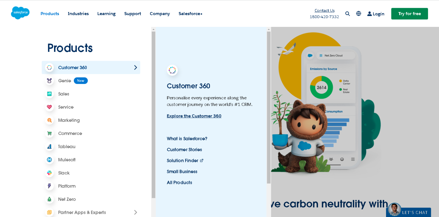Image resolution: width=439 pixels, height=217 pixels.
Task: Open the Solution Finder link
Action: (183, 160)
